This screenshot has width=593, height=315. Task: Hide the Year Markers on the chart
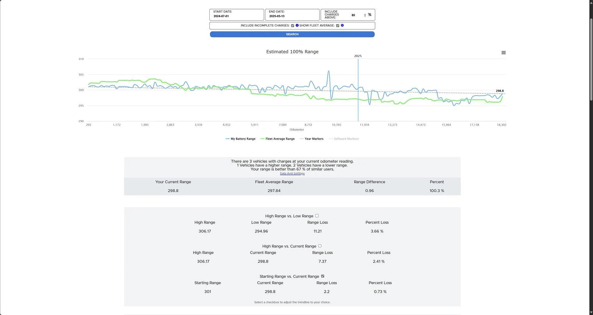coord(313,139)
